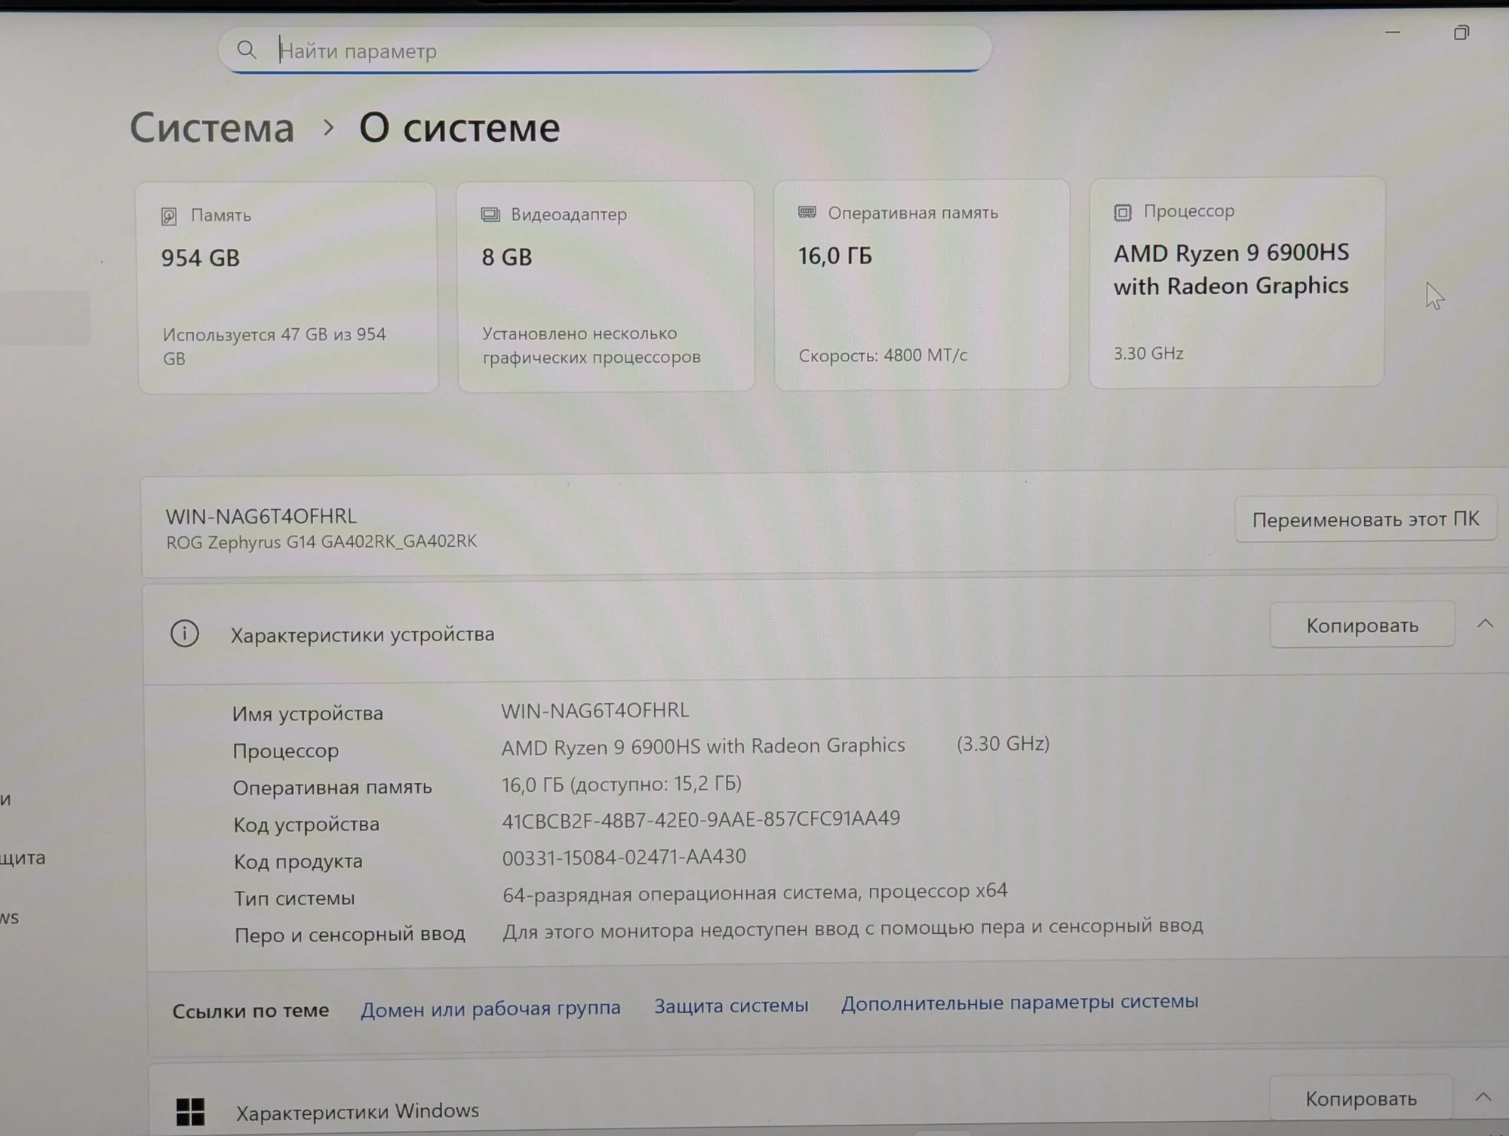Viewport: 1509px width, 1136px height.
Task: Click the Видеоадаптер icon
Action: tap(490, 215)
